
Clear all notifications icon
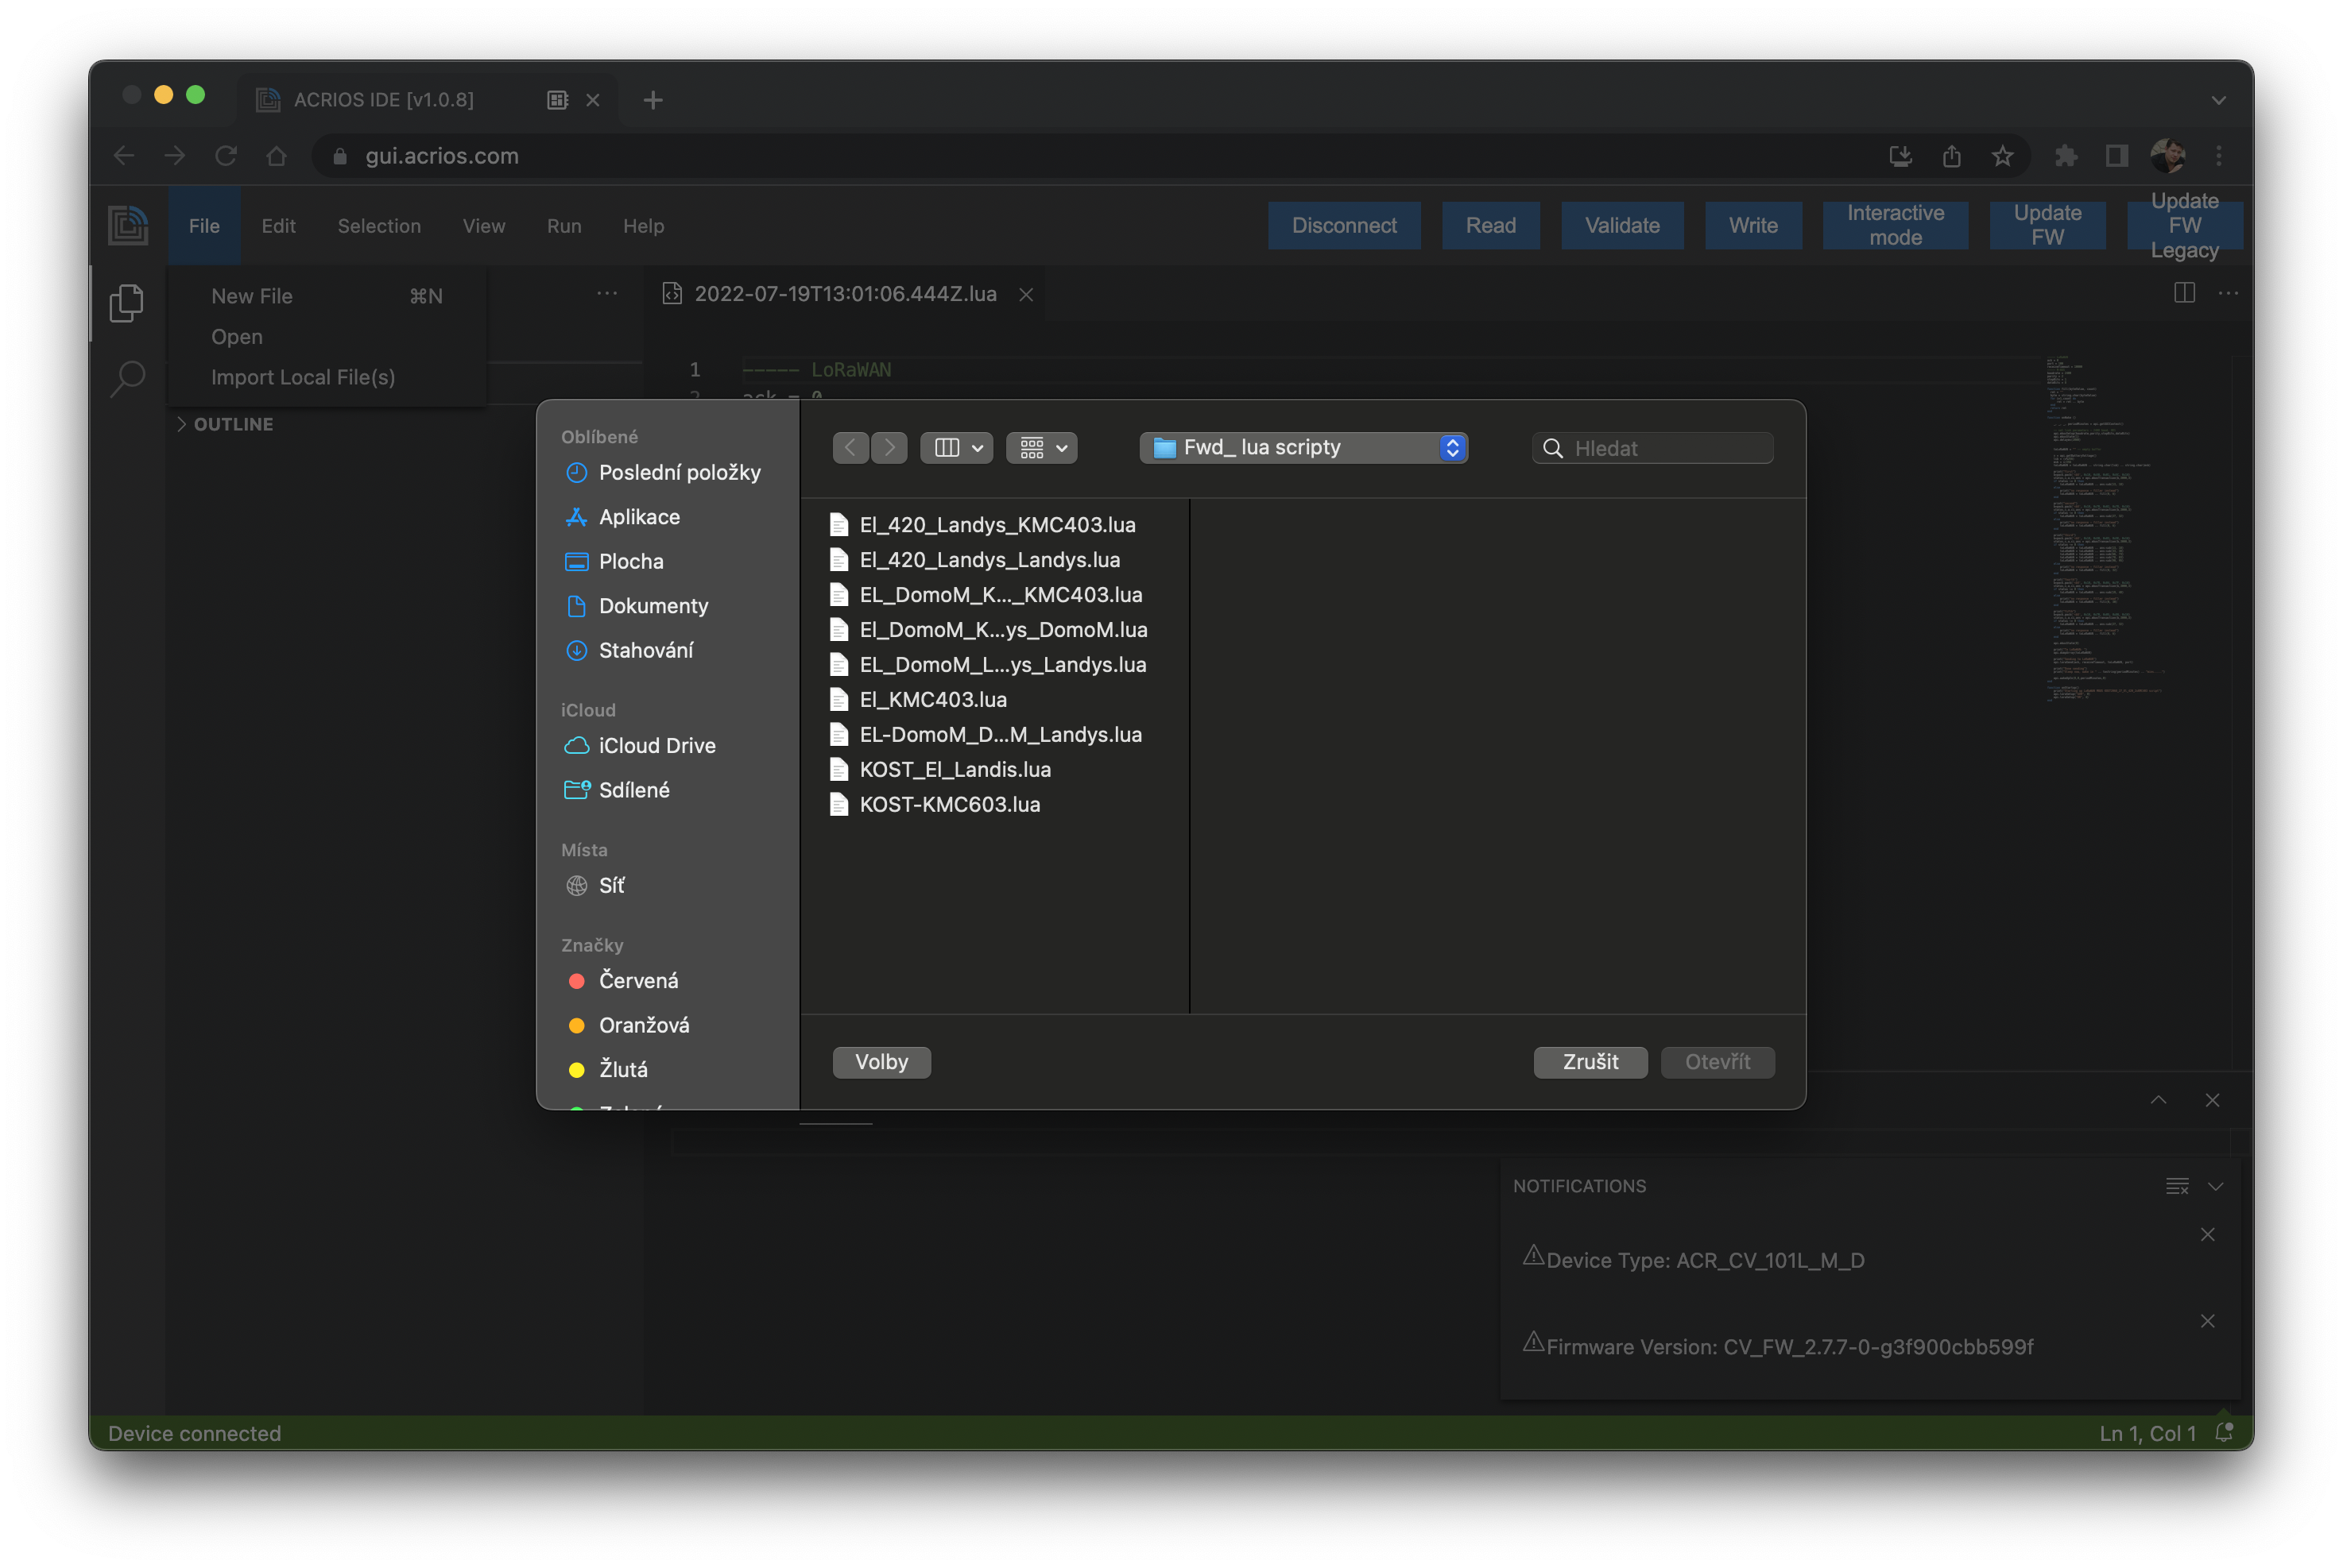(2177, 1186)
